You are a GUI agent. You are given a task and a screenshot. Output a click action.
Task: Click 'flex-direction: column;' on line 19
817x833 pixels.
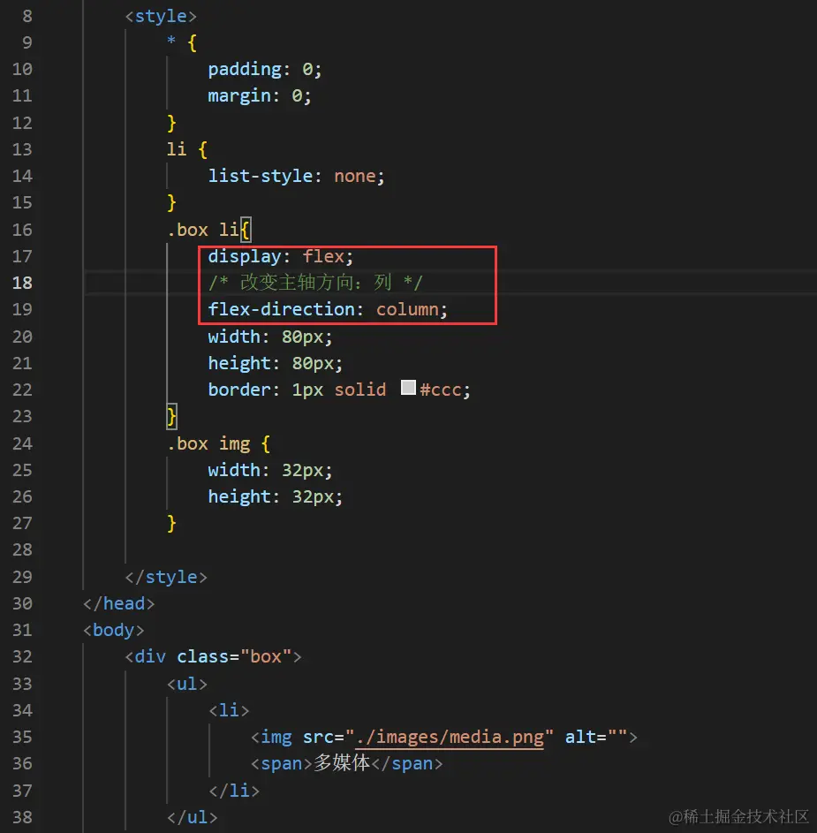coord(327,309)
